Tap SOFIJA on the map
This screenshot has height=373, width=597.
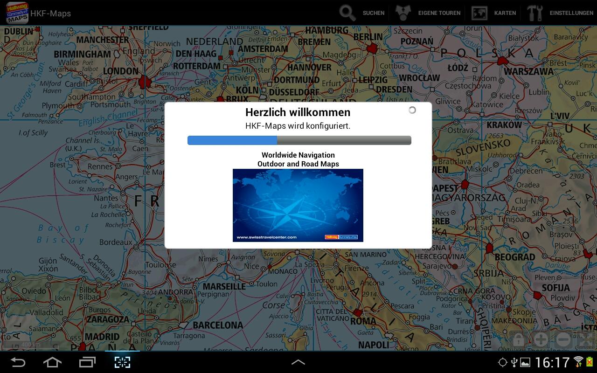556,288
